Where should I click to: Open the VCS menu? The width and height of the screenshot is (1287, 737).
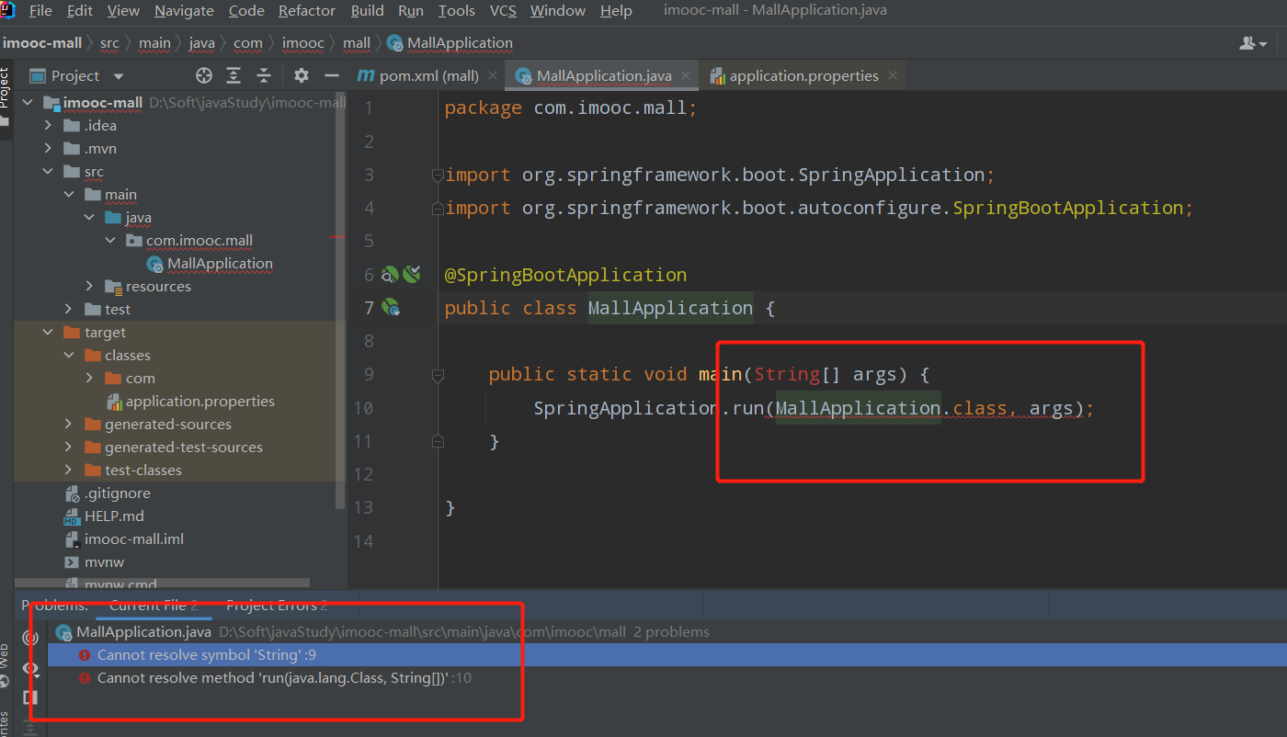(x=503, y=11)
